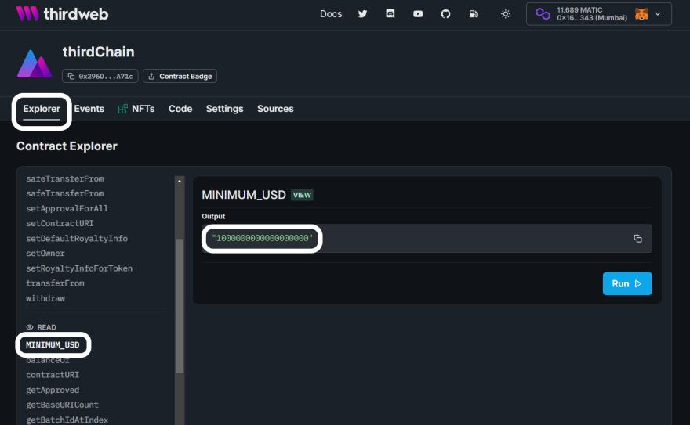
Task: Click the Contract Badge button
Action: click(x=180, y=76)
